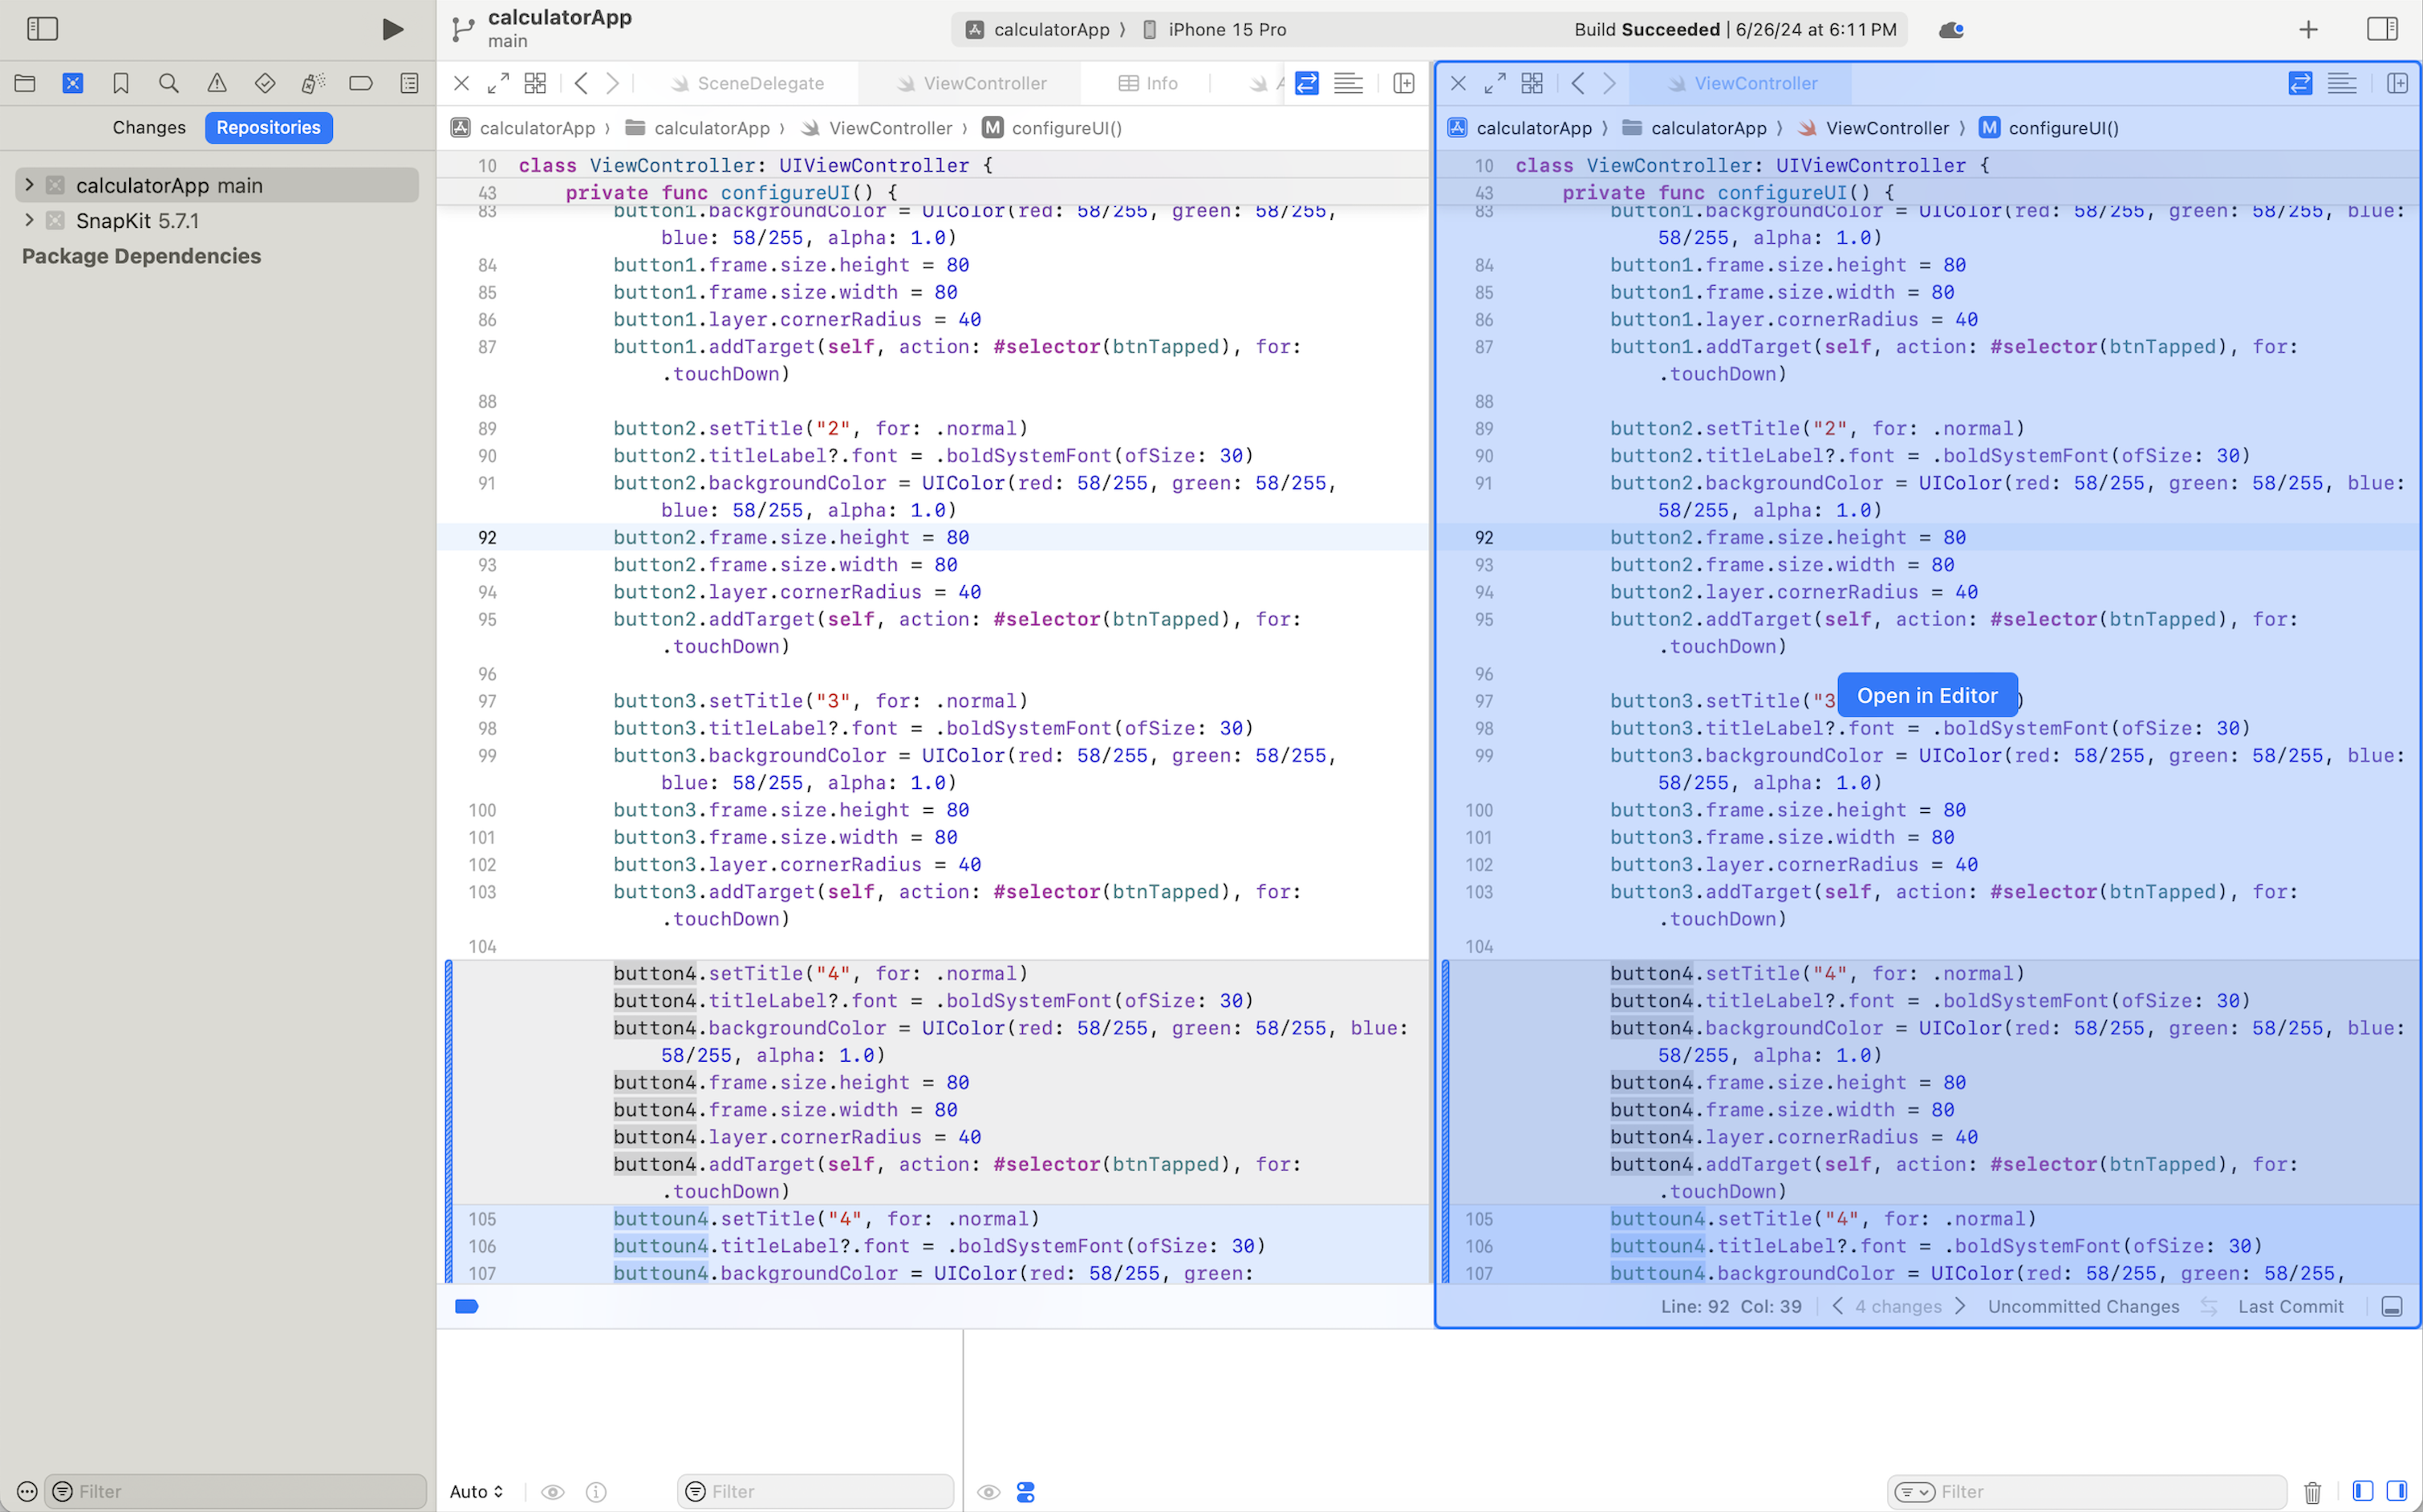Open the Issue navigator warning icon
Screen dimensions: 2423x1512
pos(217,83)
